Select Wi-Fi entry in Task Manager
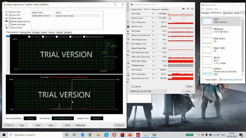This screenshot has height=138, width=246. 221,60
